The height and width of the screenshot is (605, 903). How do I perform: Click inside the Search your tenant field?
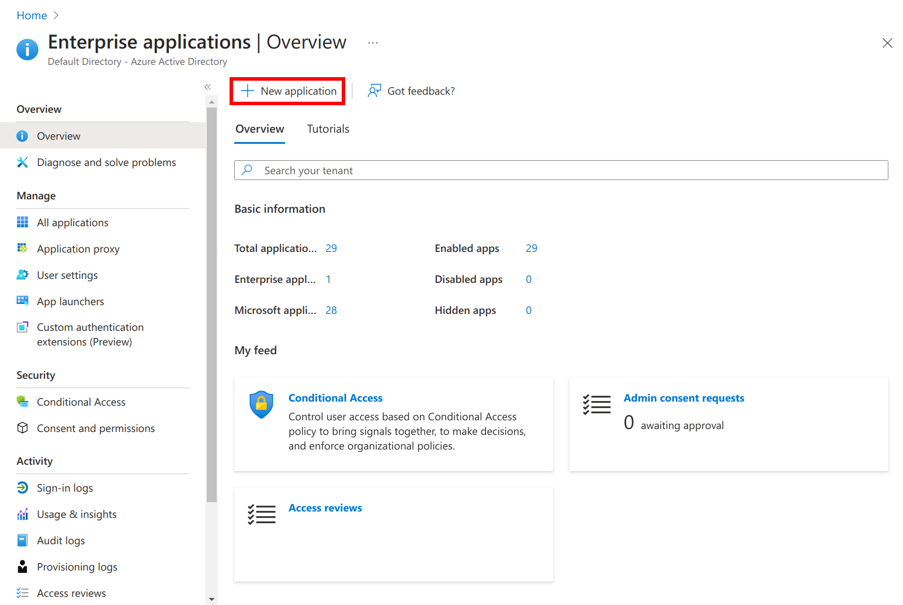(x=561, y=170)
